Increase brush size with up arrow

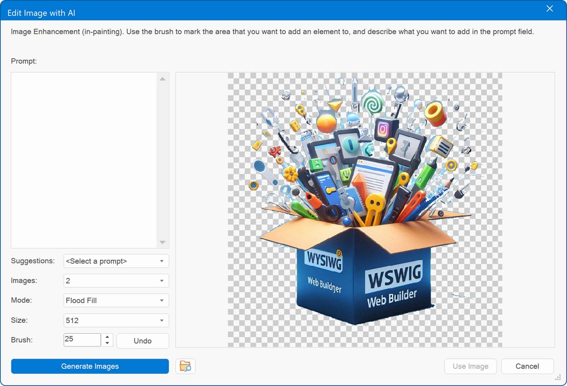pyautogui.click(x=107, y=337)
